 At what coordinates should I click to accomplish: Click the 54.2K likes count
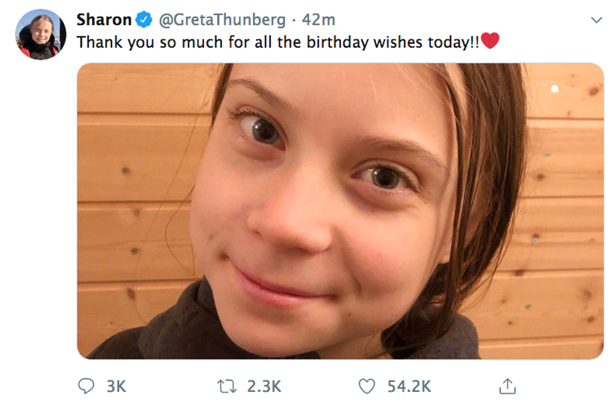click(x=409, y=386)
